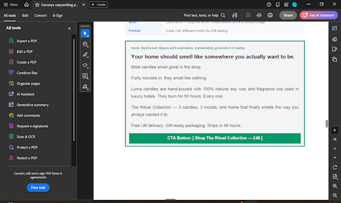Screen dimensions: 341x203
Task: Click the headline "Your home should smell like..."
Action: (213, 57)
